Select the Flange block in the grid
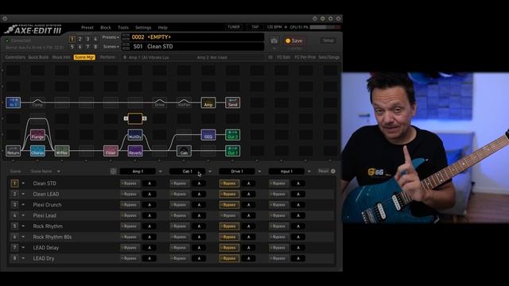 tap(37, 134)
